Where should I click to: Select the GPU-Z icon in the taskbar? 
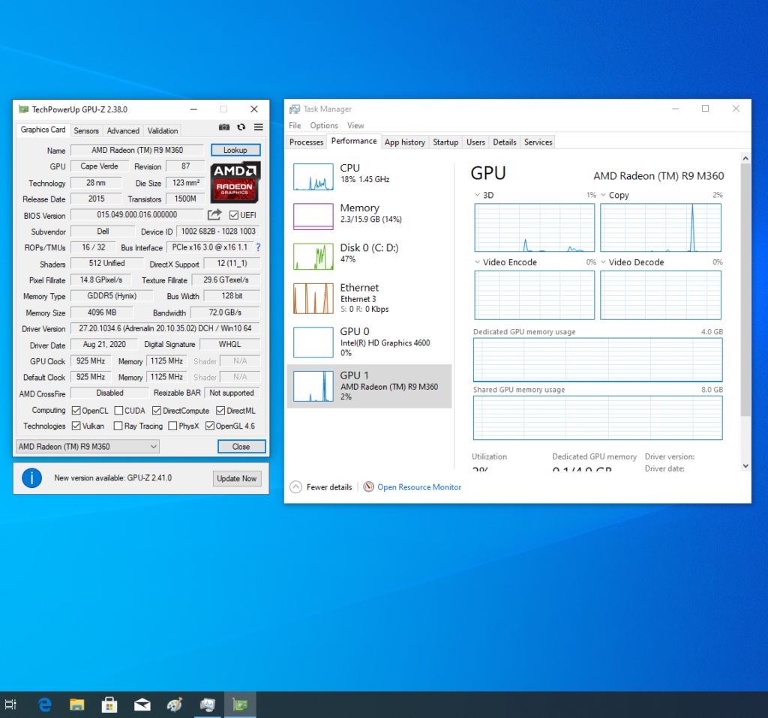click(240, 705)
